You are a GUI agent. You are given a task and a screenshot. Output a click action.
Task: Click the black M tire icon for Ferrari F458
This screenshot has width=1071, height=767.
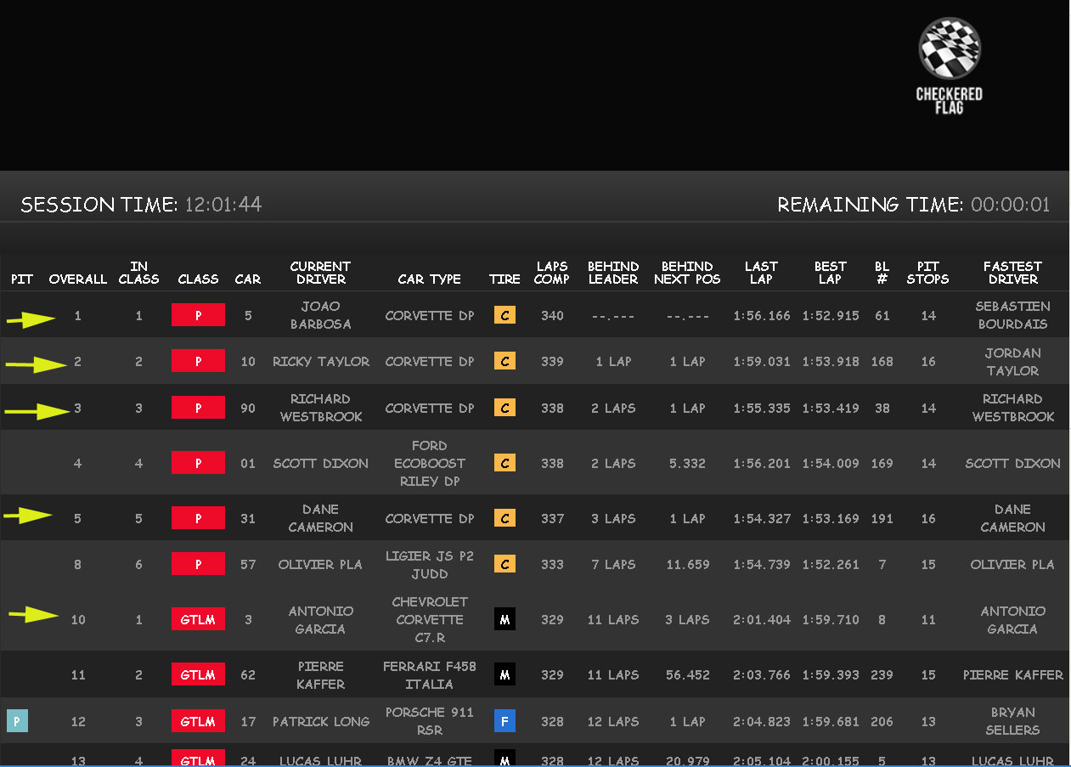(504, 675)
